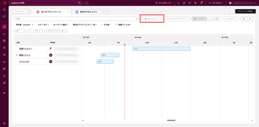This screenshot has width=259, height=127.
Task: Open the settings gear icon
Action: [195, 3]
